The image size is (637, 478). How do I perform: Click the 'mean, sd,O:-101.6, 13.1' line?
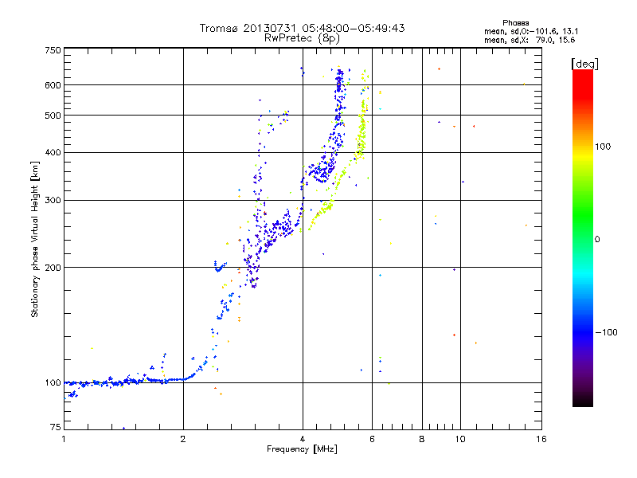pyautogui.click(x=531, y=31)
